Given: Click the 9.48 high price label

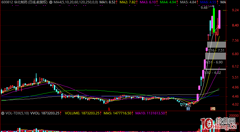Looking at the screenshot, I should click(204, 8).
